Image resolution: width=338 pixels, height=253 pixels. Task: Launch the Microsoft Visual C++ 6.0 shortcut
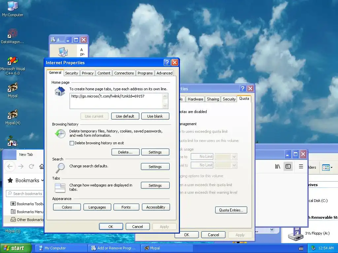coord(13,66)
